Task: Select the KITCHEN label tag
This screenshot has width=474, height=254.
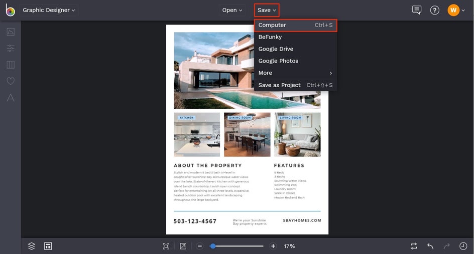Action: coord(186,118)
